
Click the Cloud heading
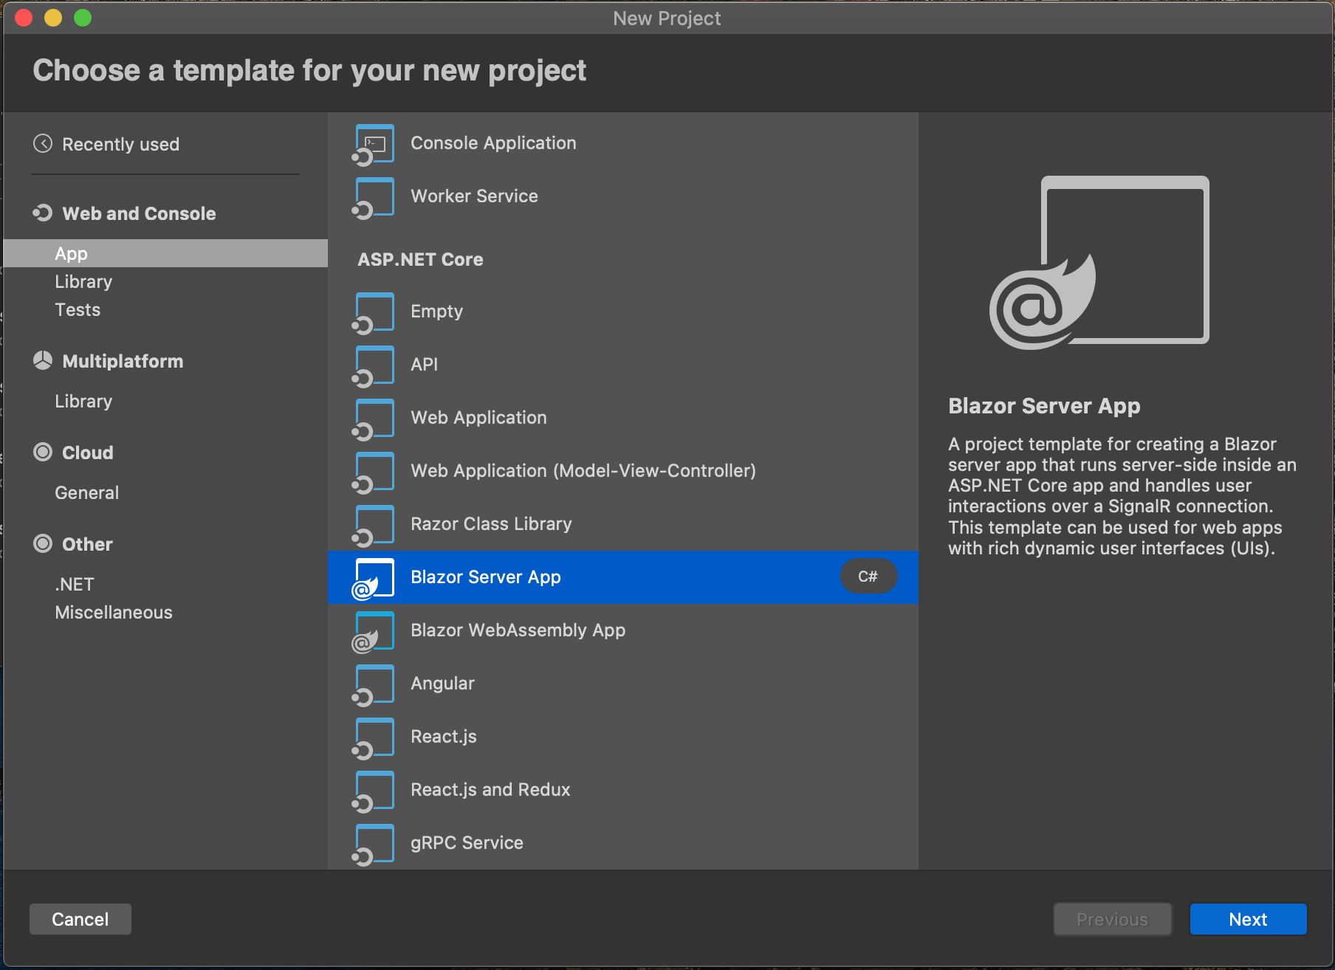(x=87, y=453)
